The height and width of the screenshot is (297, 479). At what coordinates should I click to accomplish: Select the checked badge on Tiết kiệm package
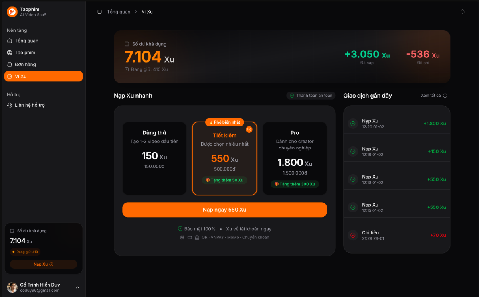click(249, 129)
